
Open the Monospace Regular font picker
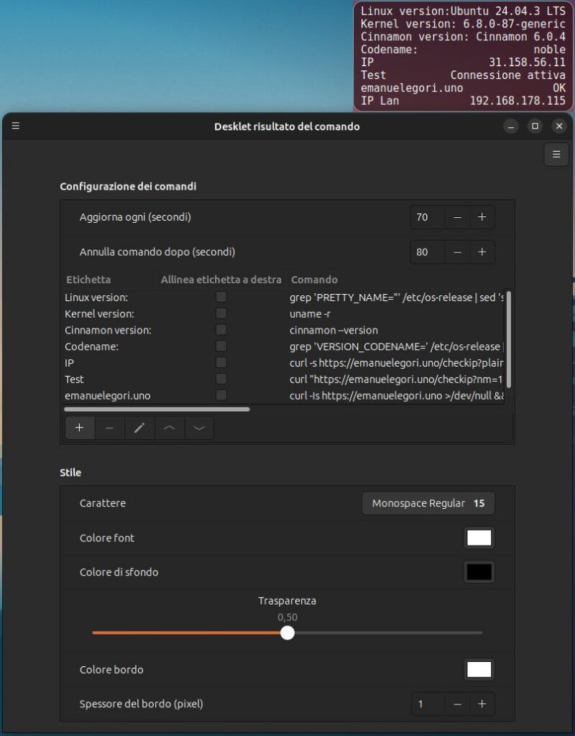coord(428,503)
